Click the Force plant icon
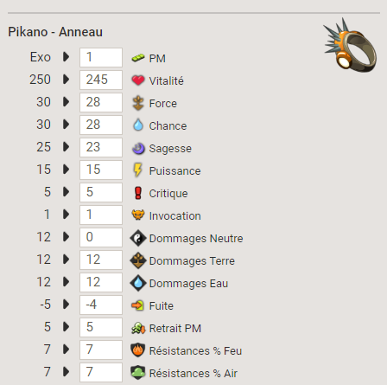 [138, 103]
